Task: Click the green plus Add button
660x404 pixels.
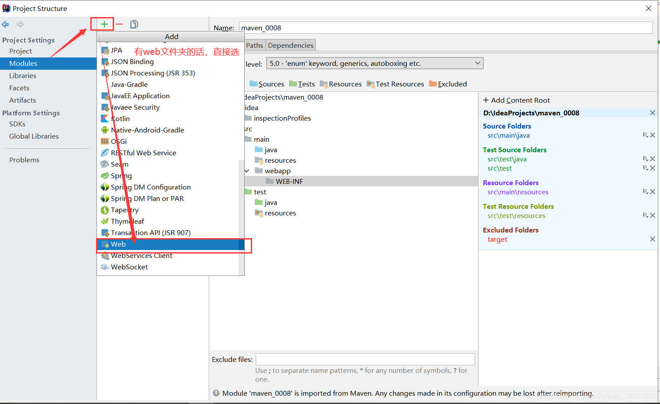Action: (104, 24)
